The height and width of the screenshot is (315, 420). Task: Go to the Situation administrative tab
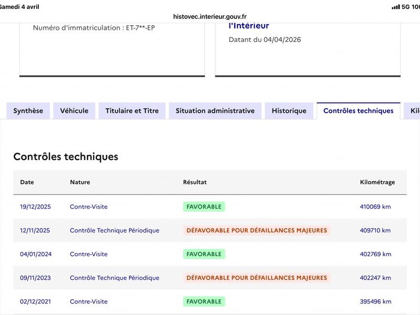tap(215, 111)
